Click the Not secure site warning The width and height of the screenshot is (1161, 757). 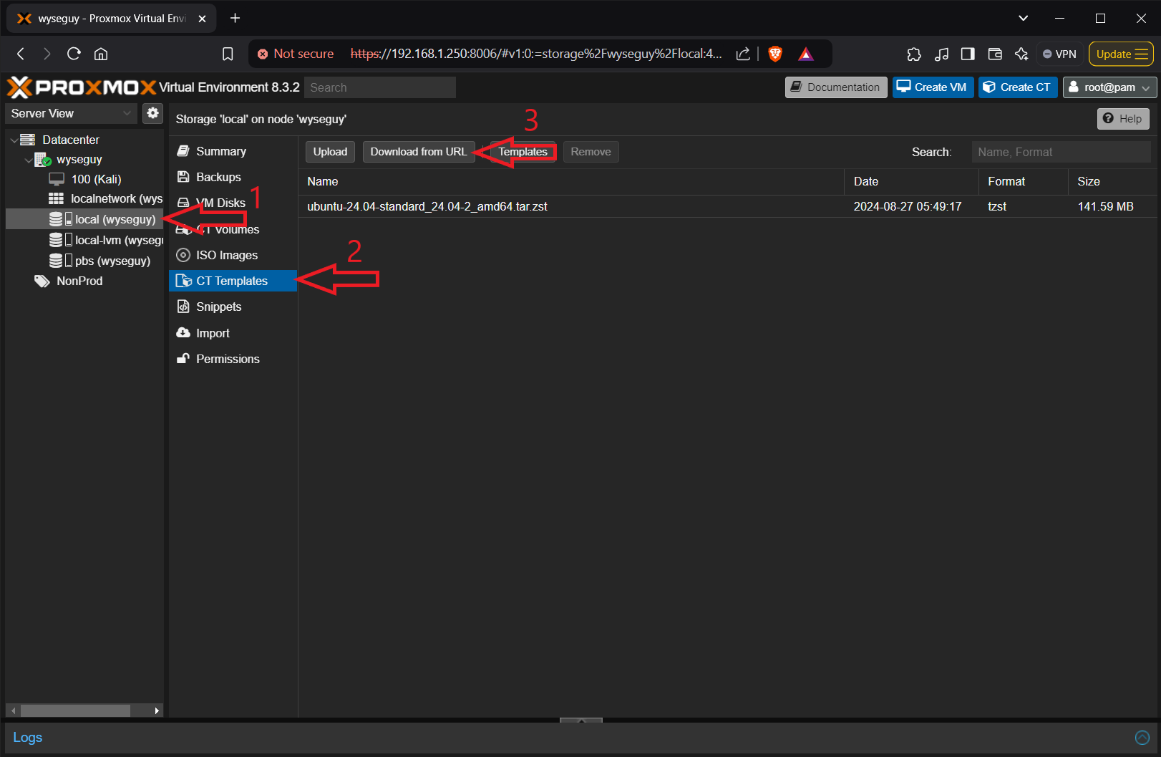[x=295, y=54]
